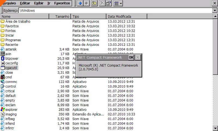Click the scrollbar up arrow
The height and width of the screenshot is (131, 218).
click(x=215, y=16)
